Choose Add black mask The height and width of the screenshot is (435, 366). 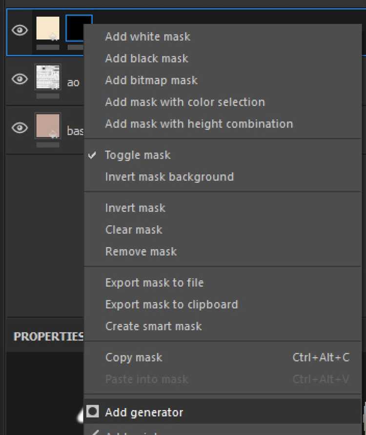pos(146,59)
